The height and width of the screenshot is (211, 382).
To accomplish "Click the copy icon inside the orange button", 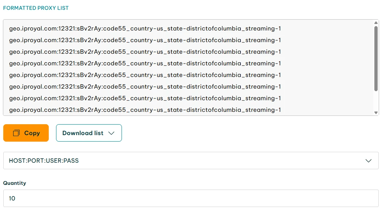I will coord(16,133).
